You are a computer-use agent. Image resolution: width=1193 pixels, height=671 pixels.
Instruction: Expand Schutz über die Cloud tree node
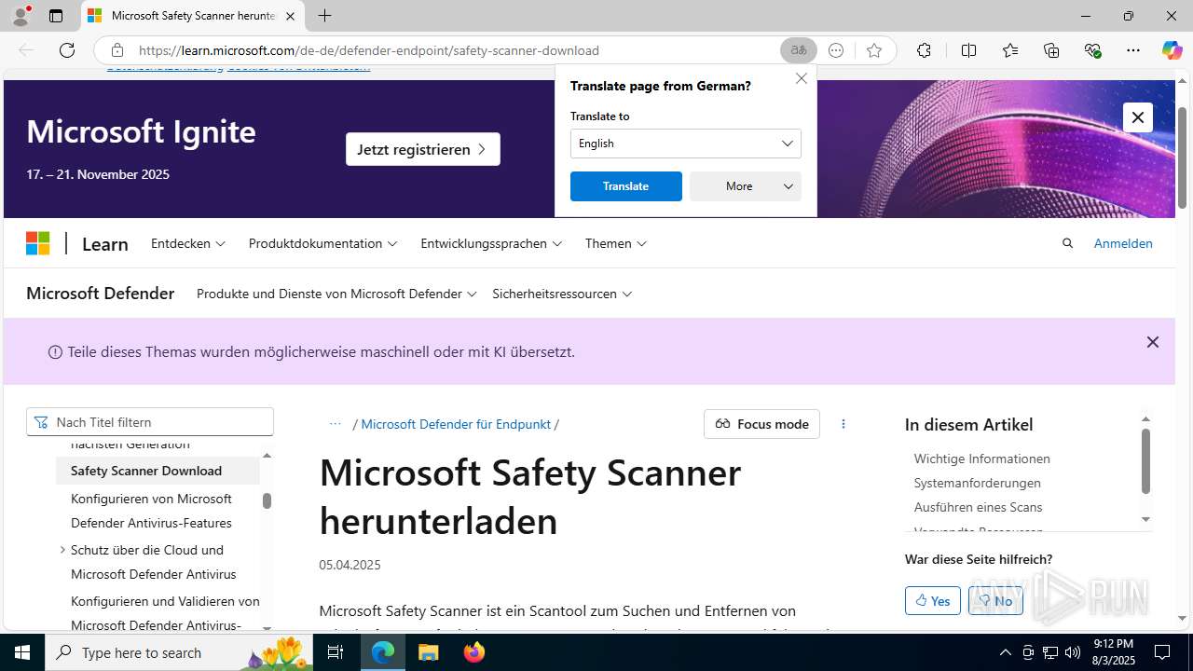[62, 550]
